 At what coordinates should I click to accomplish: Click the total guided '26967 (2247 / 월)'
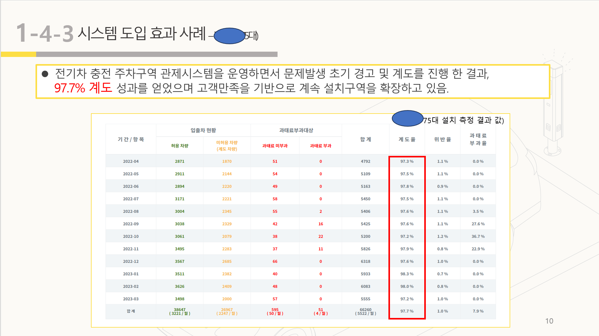click(227, 311)
